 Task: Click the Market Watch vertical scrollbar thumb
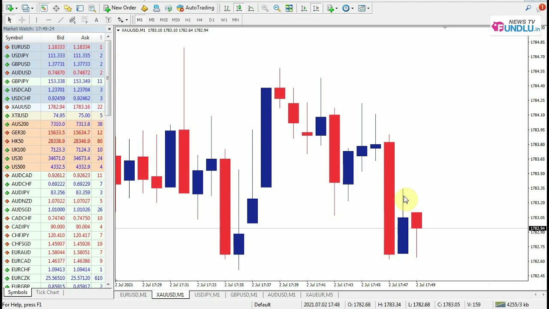(x=108, y=78)
